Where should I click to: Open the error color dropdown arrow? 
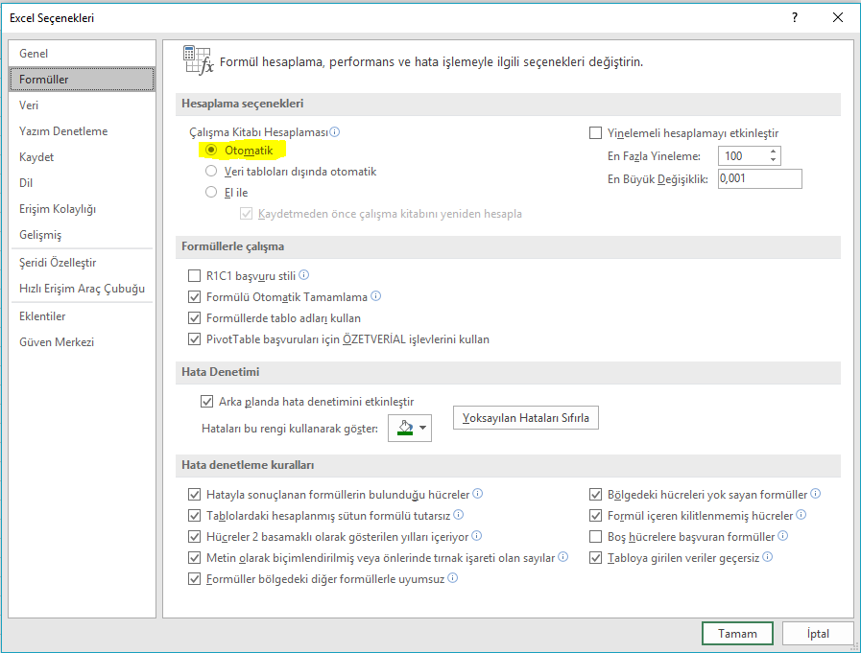(x=422, y=428)
